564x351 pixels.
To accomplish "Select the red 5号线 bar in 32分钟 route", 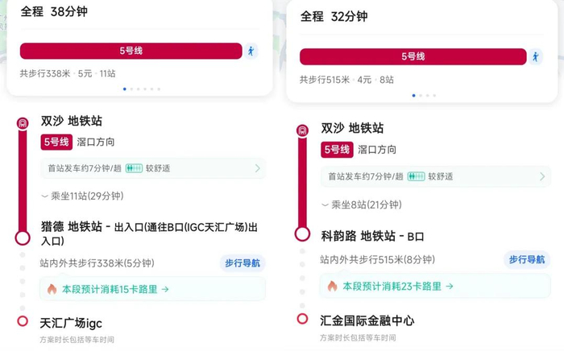I will [x=413, y=56].
